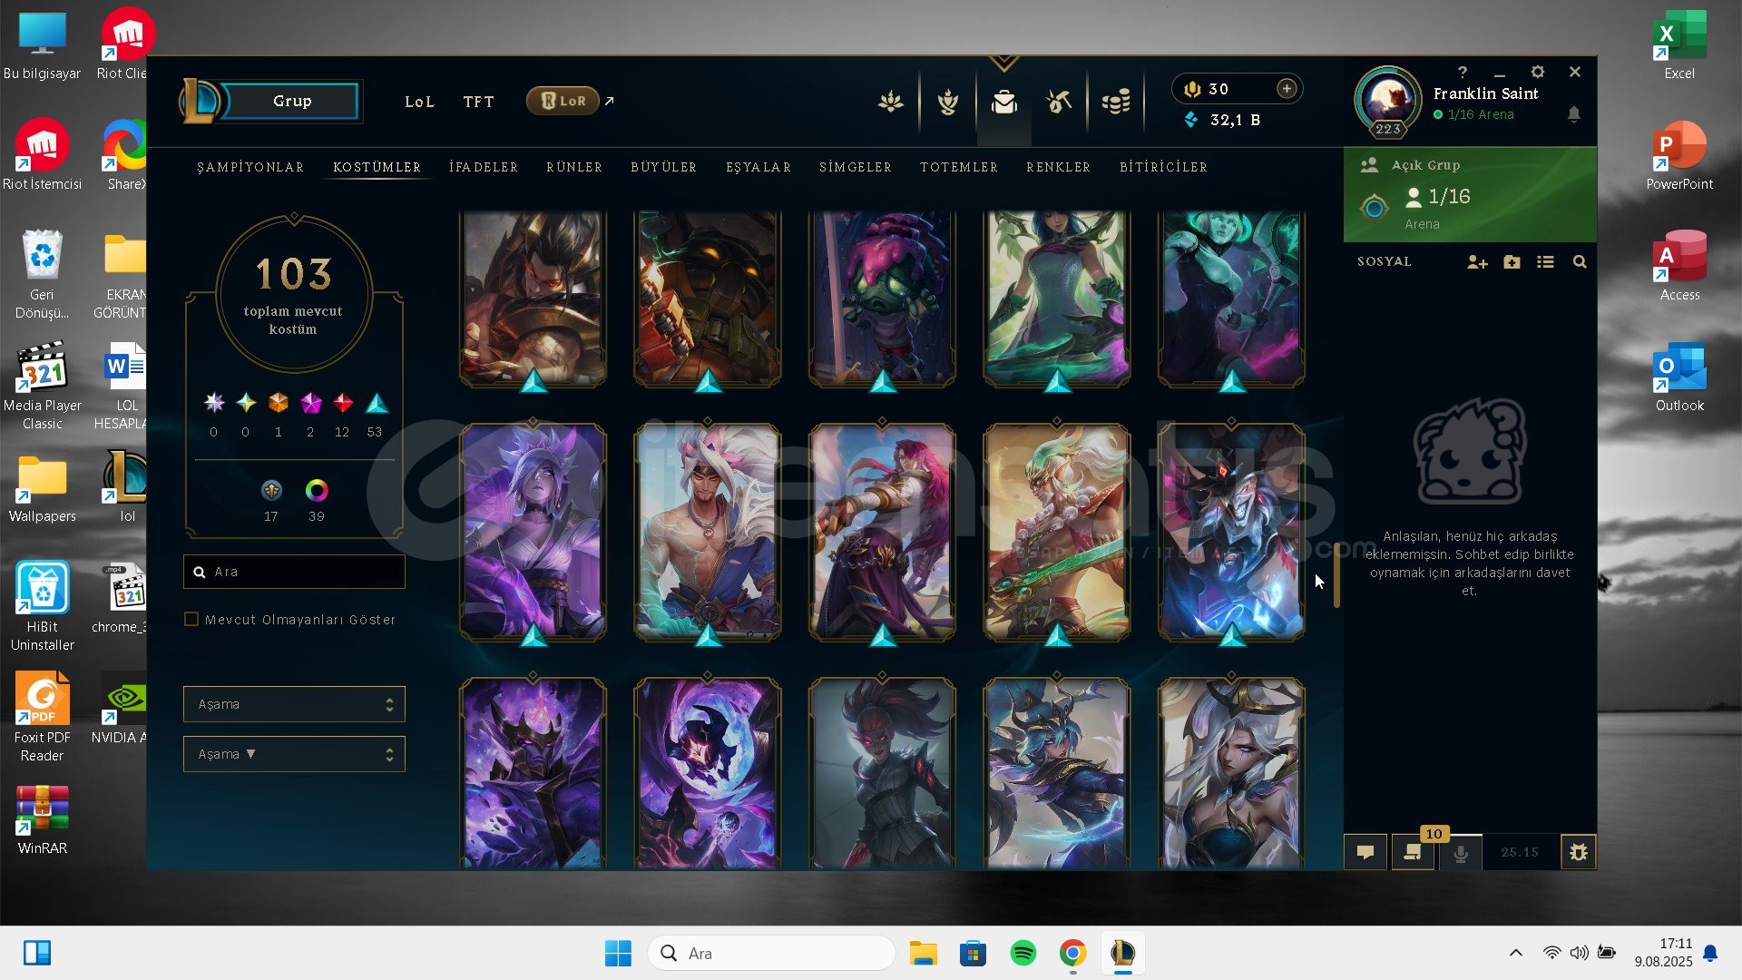Open Chrome from the taskbar

(1073, 953)
